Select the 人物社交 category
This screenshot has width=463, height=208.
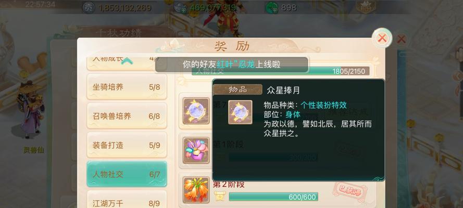[127, 174]
